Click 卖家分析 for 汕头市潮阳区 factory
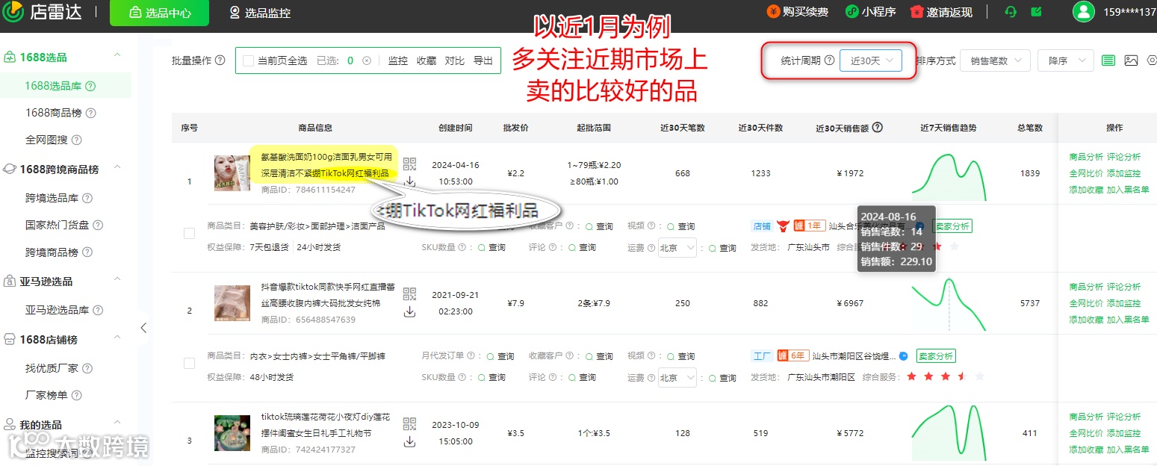The image size is (1157, 466). pyautogui.click(x=936, y=356)
